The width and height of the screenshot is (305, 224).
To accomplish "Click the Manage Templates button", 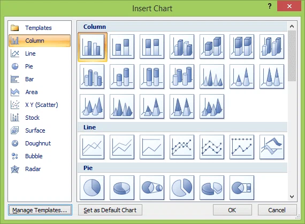I will point(40,210).
